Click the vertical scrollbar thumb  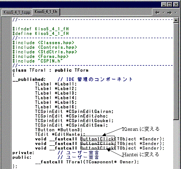click(176, 71)
